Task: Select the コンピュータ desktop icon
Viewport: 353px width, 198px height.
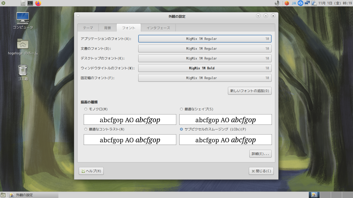Action: point(23,21)
